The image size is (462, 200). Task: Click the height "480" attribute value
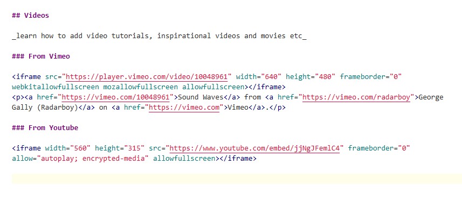325,77
